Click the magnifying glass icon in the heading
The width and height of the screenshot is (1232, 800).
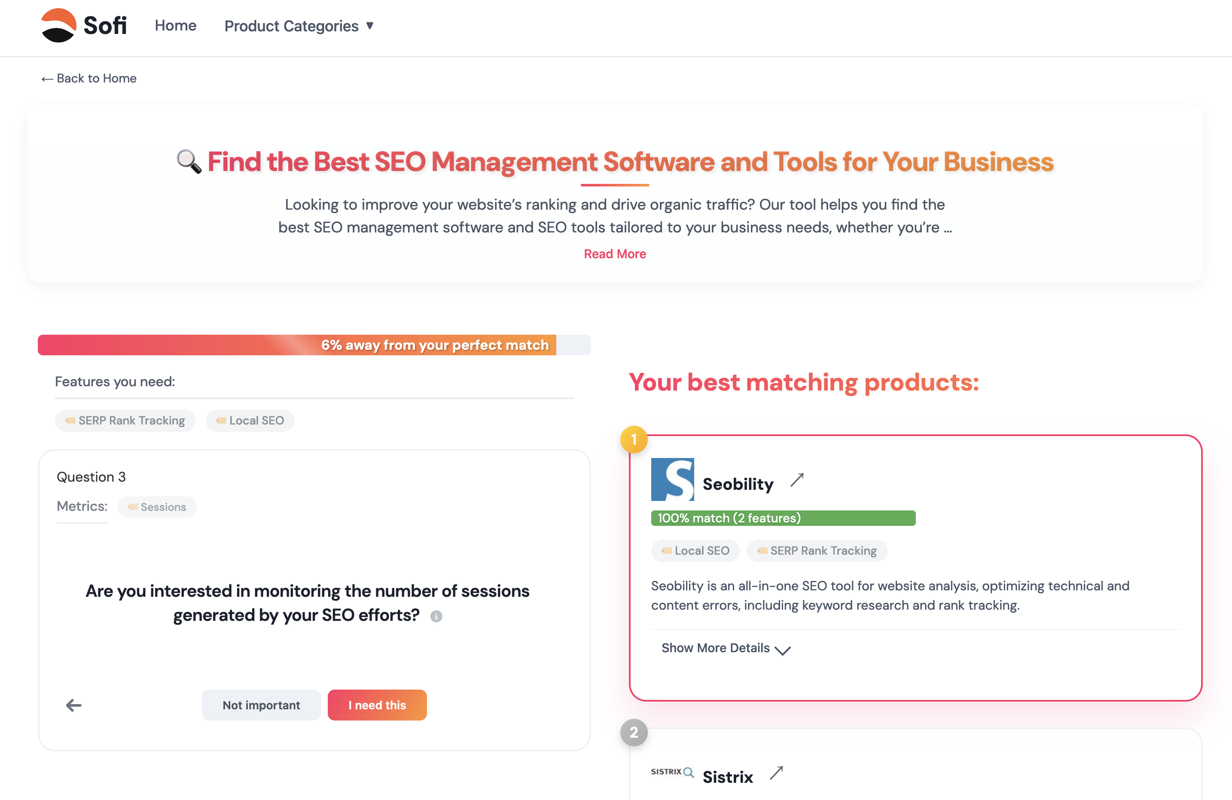coord(189,162)
